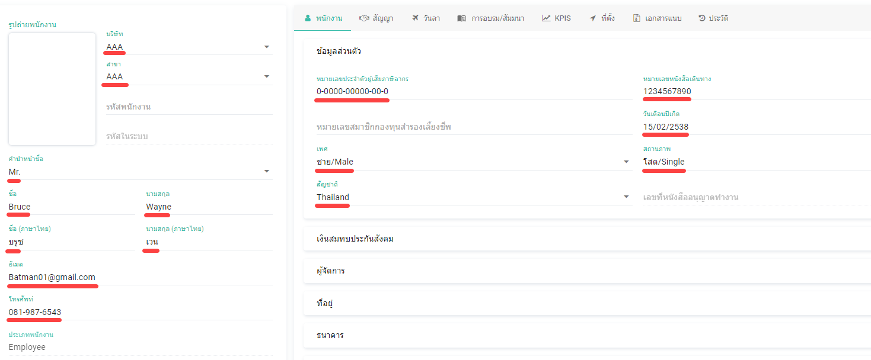Open the สถานภาพ dropdown showing โสด/Single
The height and width of the screenshot is (360, 871).
[x=757, y=162]
